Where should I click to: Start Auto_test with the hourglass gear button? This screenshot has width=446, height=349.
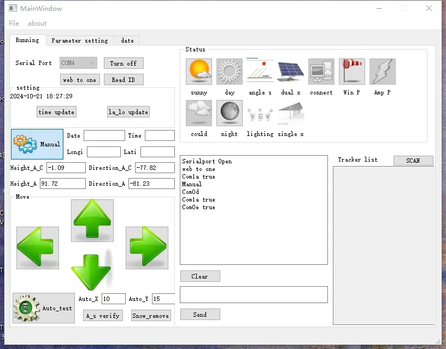tap(44, 308)
